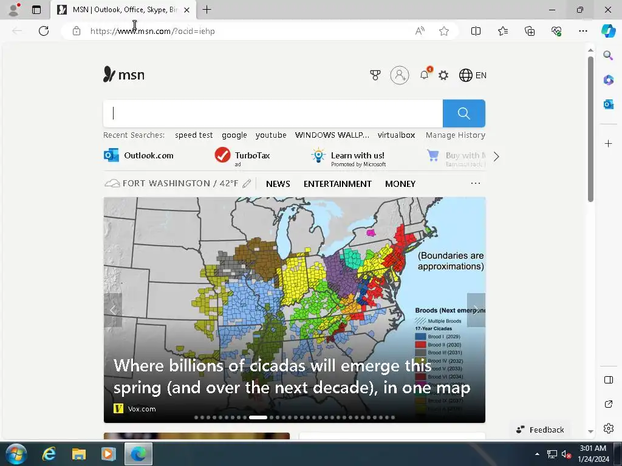This screenshot has height=466, width=622.
Task: Select recent search 'WINDOWS WALLP...'
Action: pyautogui.click(x=332, y=135)
